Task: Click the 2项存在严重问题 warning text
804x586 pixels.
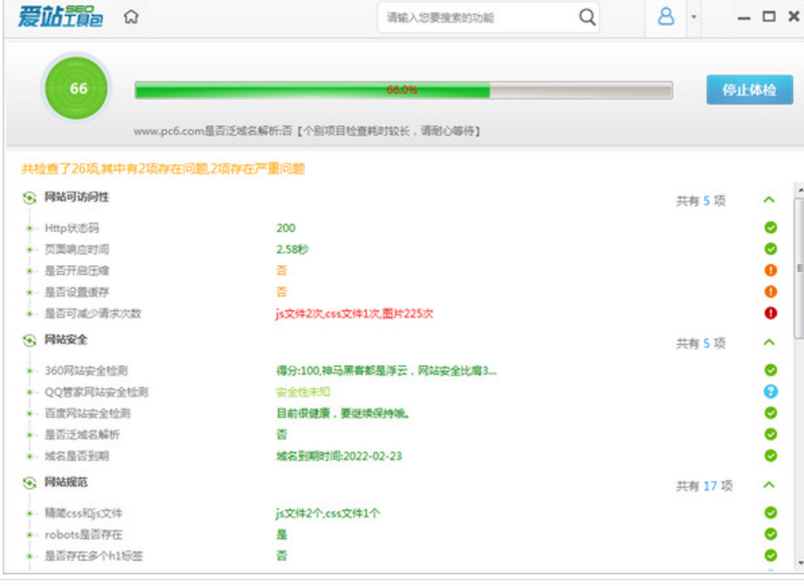Action: coord(254,168)
